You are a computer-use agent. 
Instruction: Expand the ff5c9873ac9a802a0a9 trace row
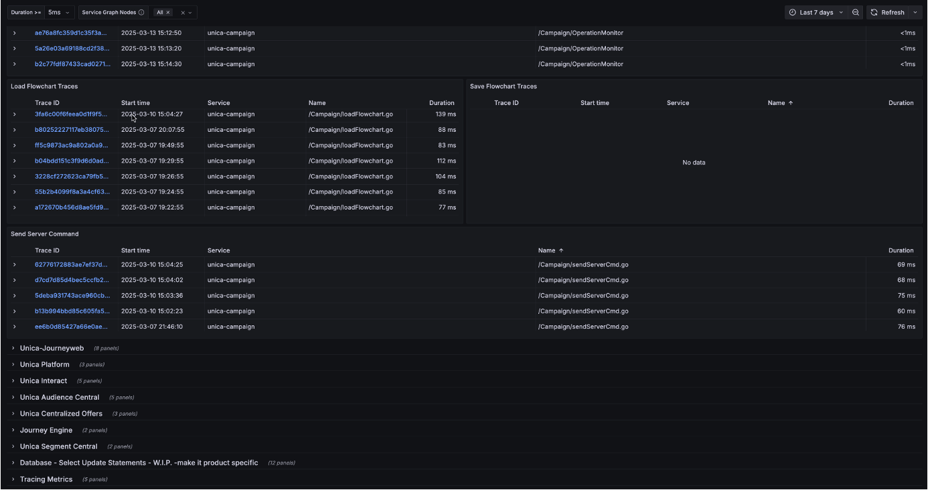click(x=14, y=145)
